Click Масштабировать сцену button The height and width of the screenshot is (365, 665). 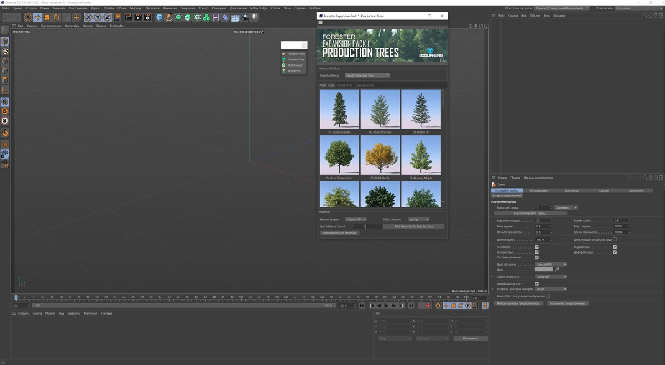[531, 213]
